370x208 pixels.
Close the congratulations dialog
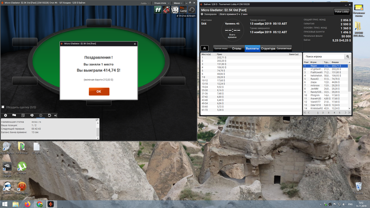(135, 44)
